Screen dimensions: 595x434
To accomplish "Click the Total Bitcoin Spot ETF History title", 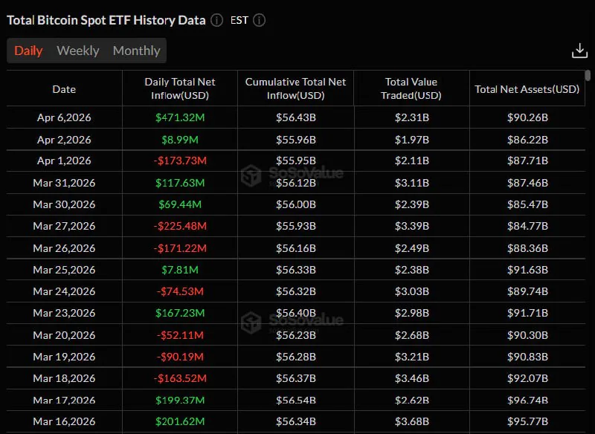I will pyautogui.click(x=106, y=20).
